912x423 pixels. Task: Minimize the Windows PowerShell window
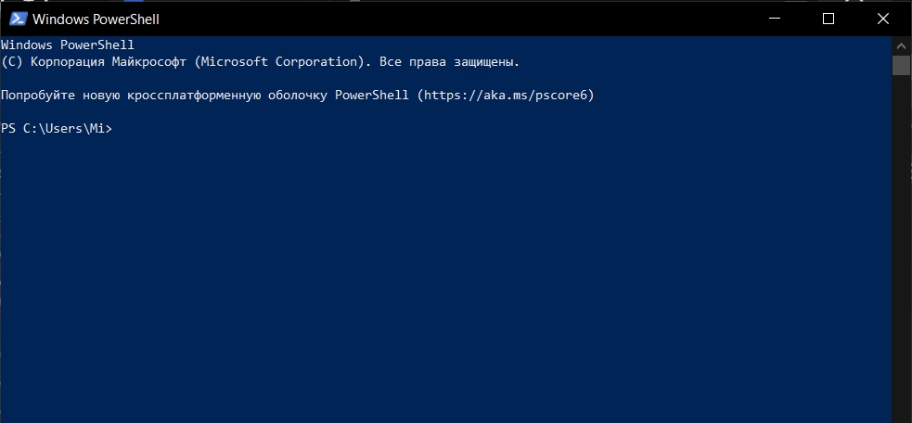pos(774,19)
